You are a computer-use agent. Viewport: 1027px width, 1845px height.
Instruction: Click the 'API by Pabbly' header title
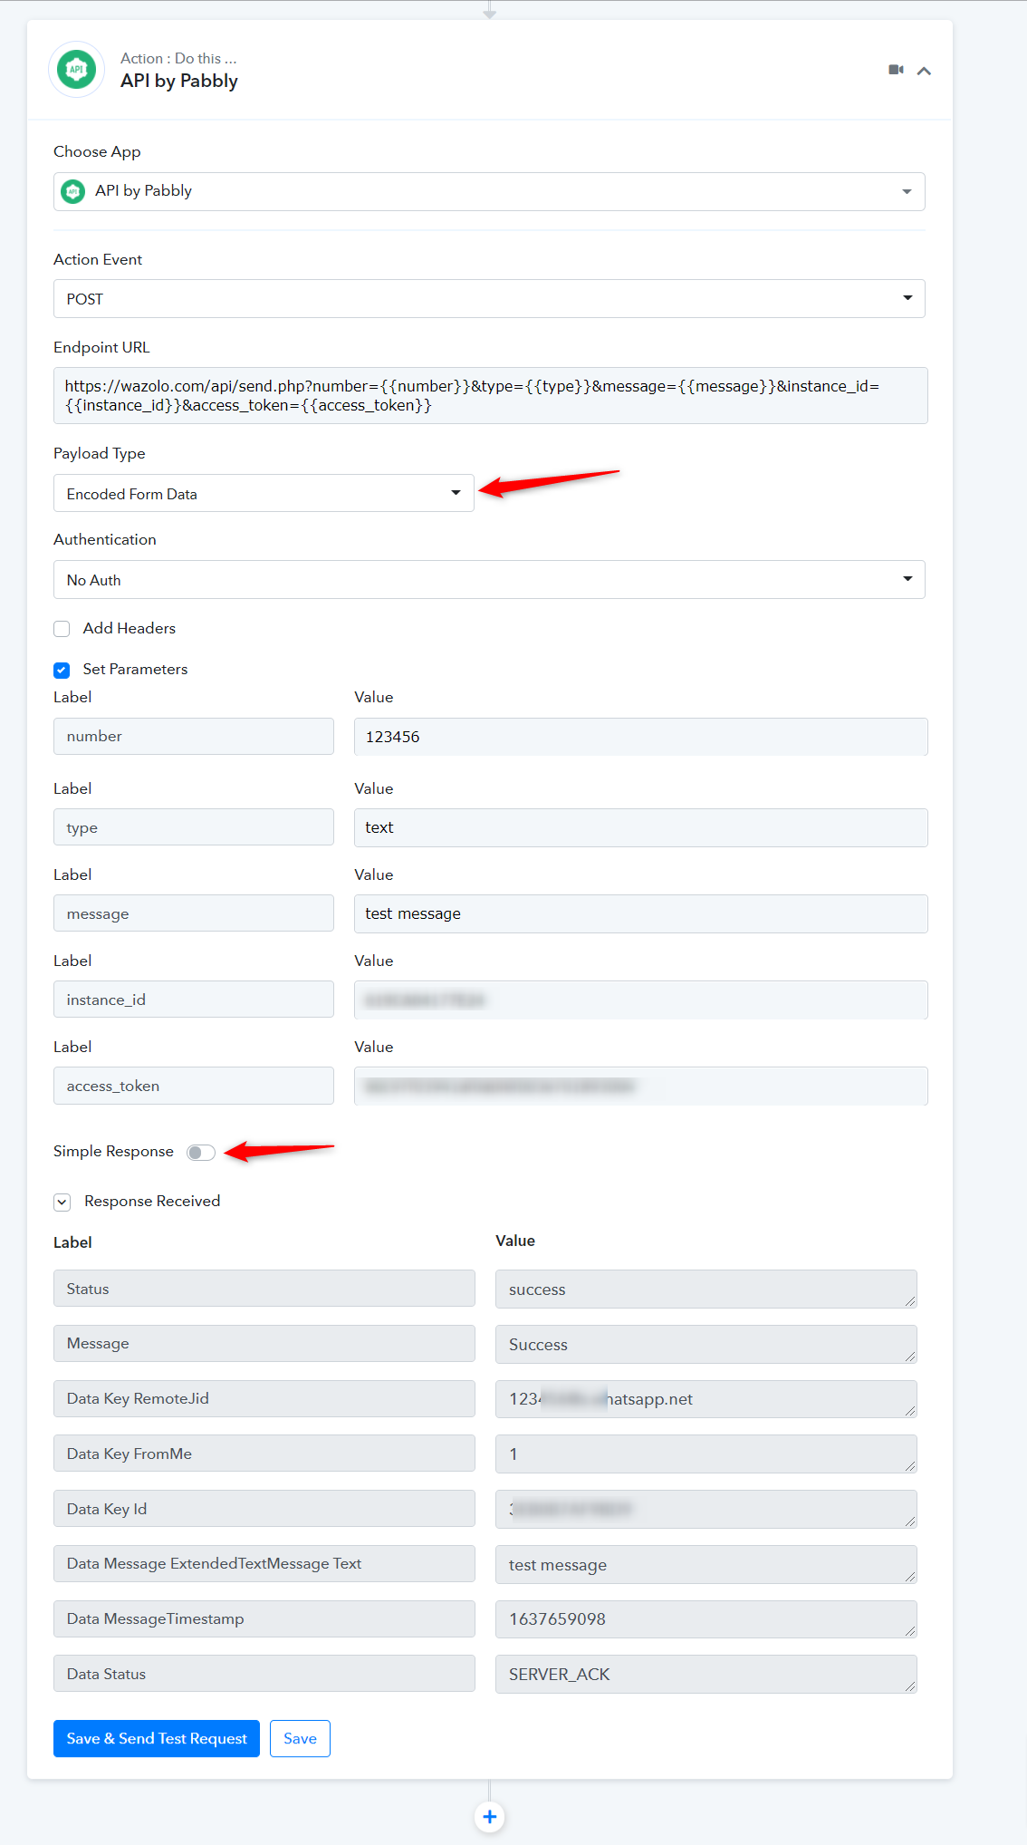(179, 81)
